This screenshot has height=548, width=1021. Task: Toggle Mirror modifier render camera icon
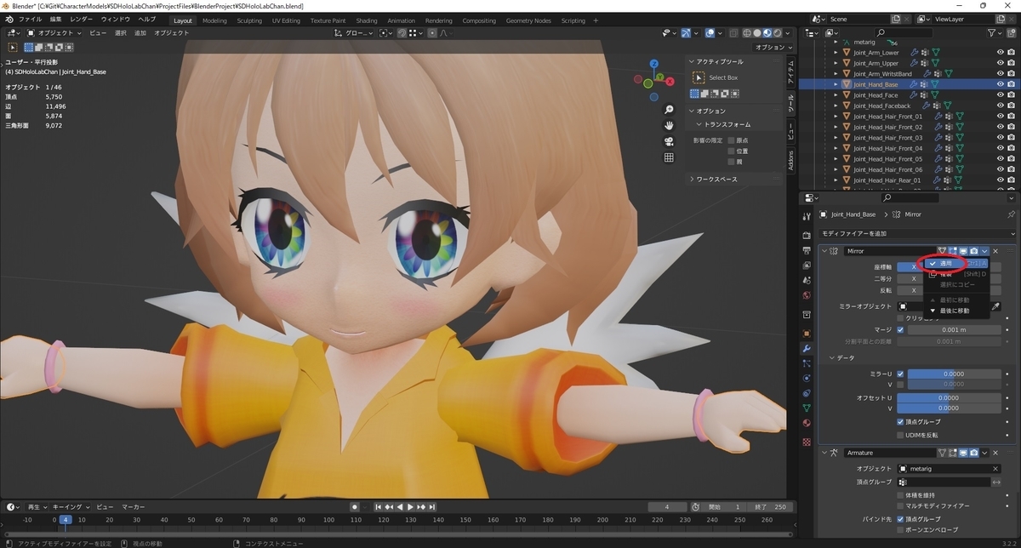pyautogui.click(x=974, y=251)
